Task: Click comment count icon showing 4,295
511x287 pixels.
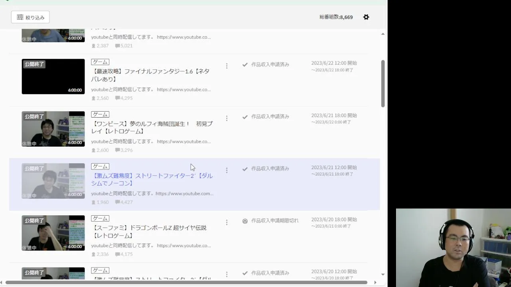Action: tap(117, 98)
